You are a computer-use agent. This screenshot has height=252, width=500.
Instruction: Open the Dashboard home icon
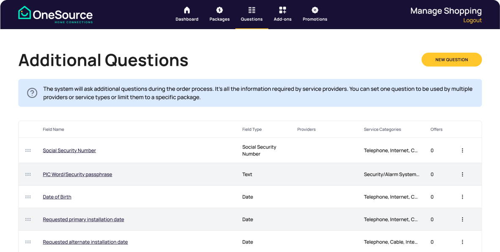click(187, 9)
